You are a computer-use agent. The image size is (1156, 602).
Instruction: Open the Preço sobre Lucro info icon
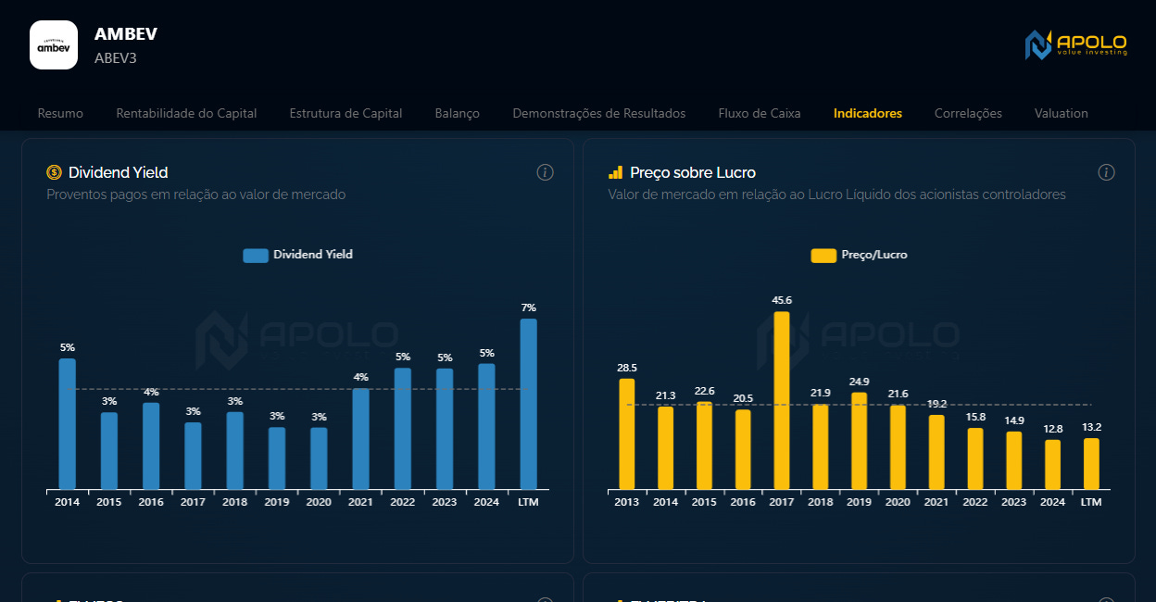[1106, 172]
